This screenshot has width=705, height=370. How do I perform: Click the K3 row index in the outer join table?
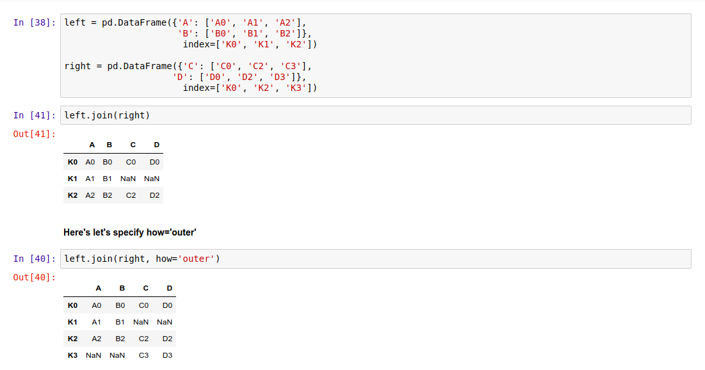coord(72,355)
